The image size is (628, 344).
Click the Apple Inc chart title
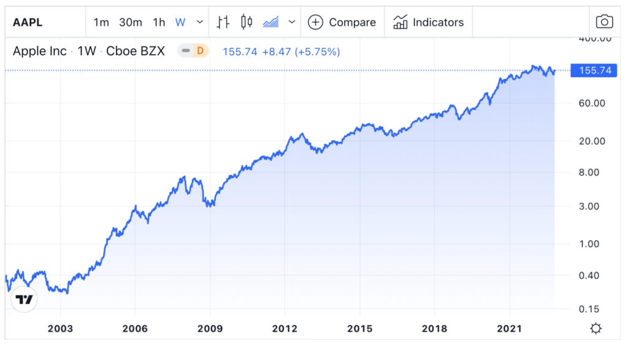click(39, 51)
